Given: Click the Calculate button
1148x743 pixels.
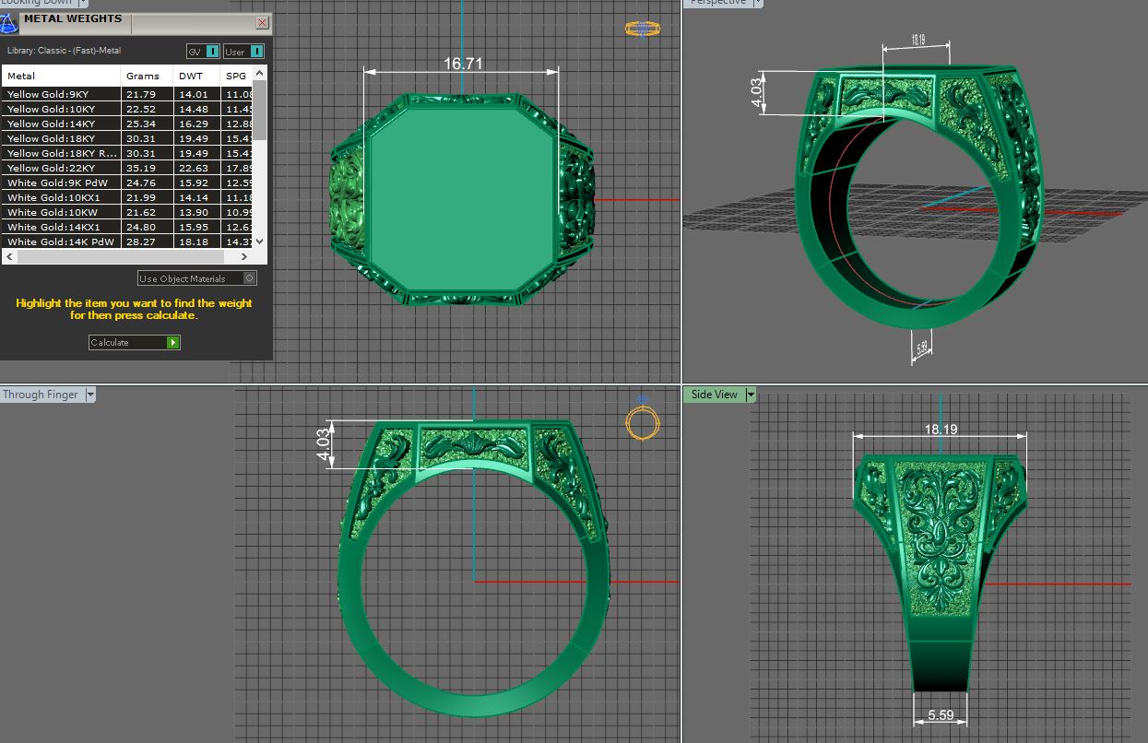Looking at the screenshot, I should click(x=135, y=342).
